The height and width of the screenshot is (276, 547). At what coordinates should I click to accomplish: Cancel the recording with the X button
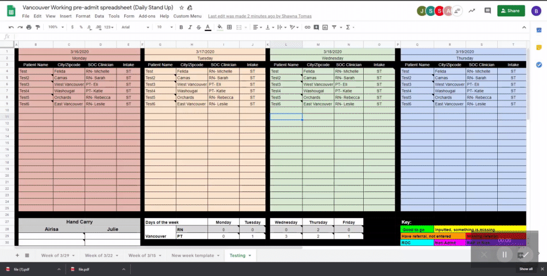click(484, 255)
